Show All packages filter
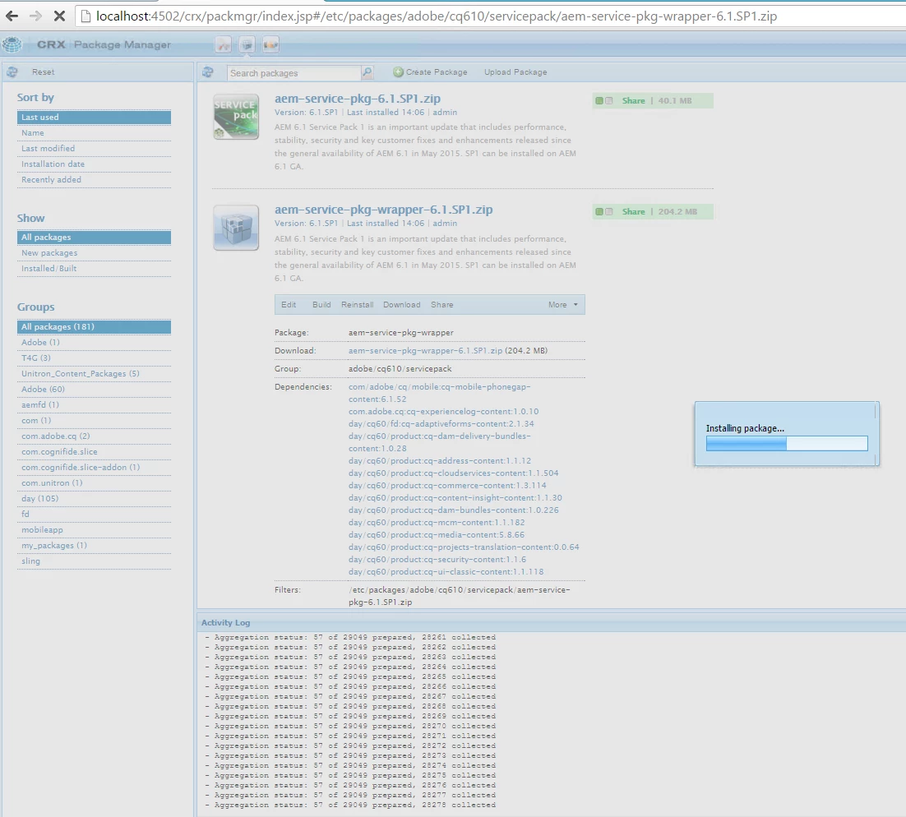 pyautogui.click(x=95, y=238)
